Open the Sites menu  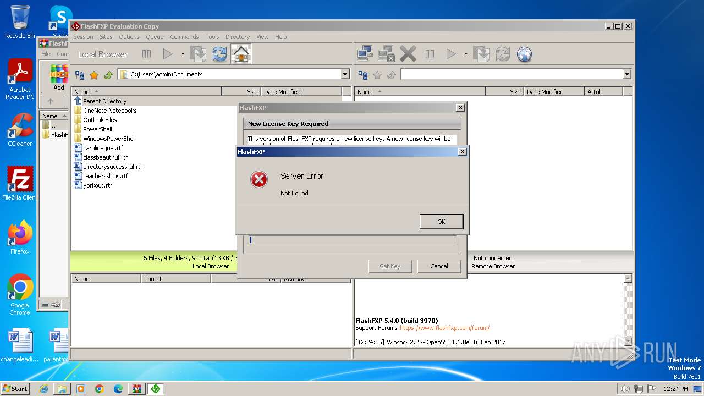tap(106, 37)
